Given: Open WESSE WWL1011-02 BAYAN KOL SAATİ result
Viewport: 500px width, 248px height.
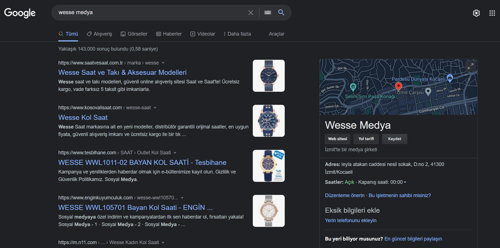Looking at the screenshot, I should pyautogui.click(x=142, y=162).
